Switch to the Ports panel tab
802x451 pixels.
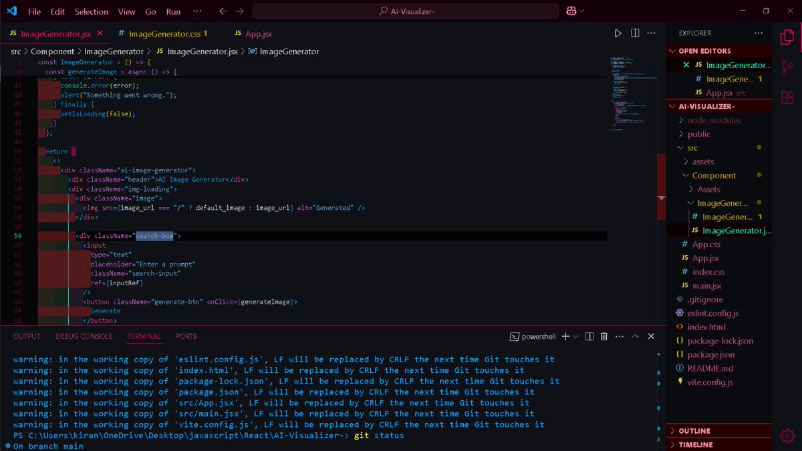pyautogui.click(x=186, y=337)
